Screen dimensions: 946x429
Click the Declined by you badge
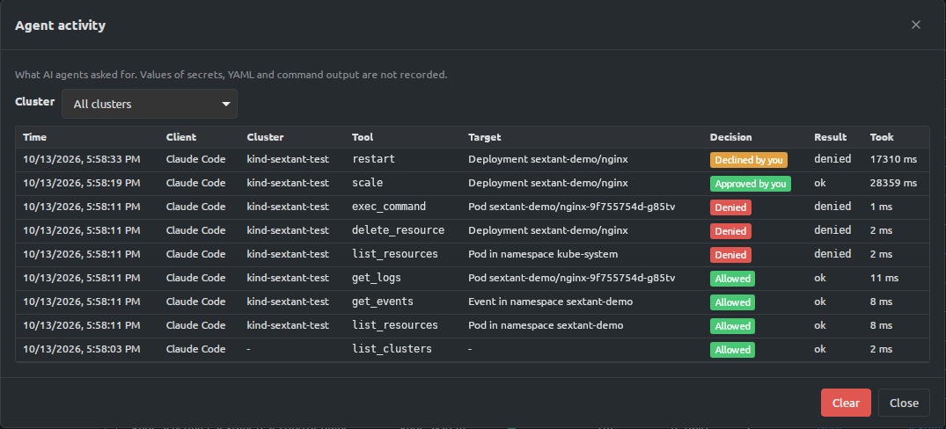(x=749, y=160)
